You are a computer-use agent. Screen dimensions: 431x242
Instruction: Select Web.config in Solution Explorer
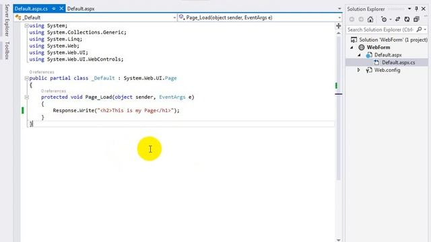(x=387, y=70)
